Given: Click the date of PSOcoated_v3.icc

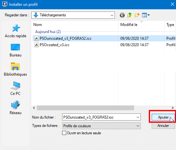Looking at the screenshot, I should click(134, 45).
